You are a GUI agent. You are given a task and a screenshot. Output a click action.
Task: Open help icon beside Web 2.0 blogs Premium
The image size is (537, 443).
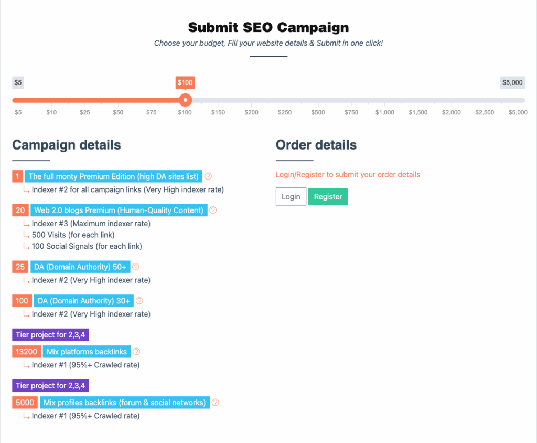(213, 210)
